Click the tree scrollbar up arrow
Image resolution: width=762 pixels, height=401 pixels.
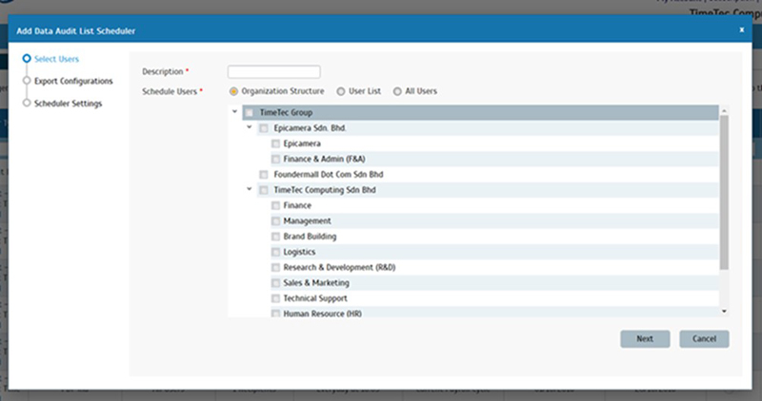pyautogui.click(x=724, y=111)
